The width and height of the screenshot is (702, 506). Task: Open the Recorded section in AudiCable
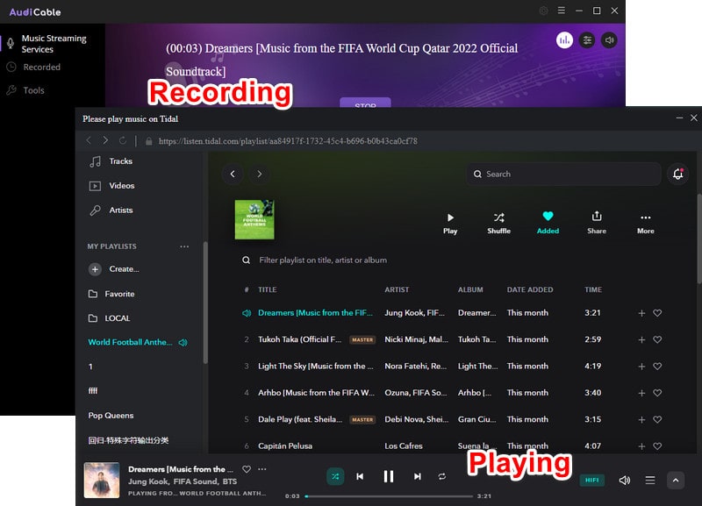[41, 67]
